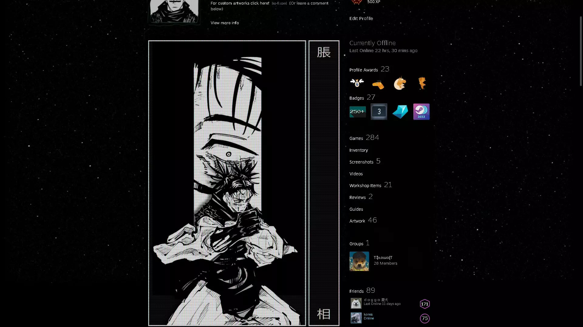This screenshot has width=583, height=327.
Task: Click the 500 XP level badge icon
Action: [357, 2]
